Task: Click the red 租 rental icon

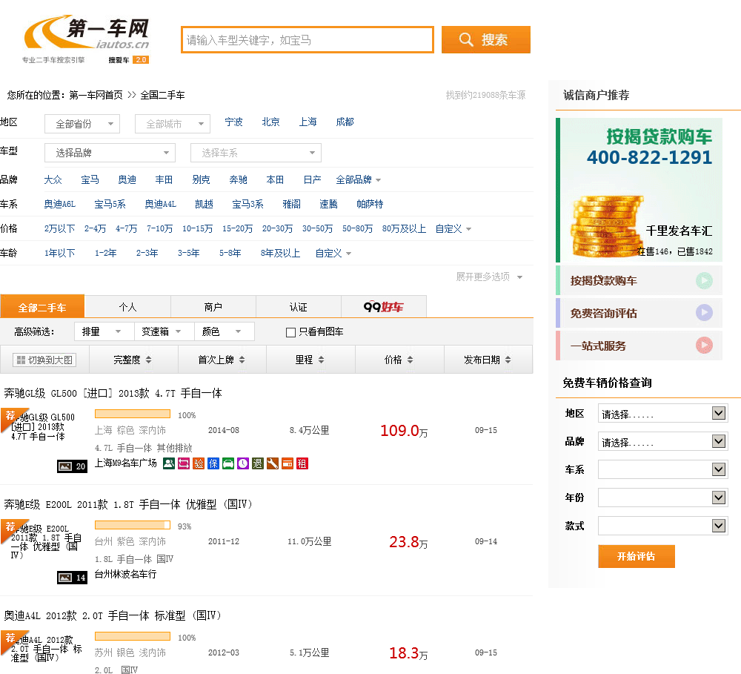Action: point(302,463)
